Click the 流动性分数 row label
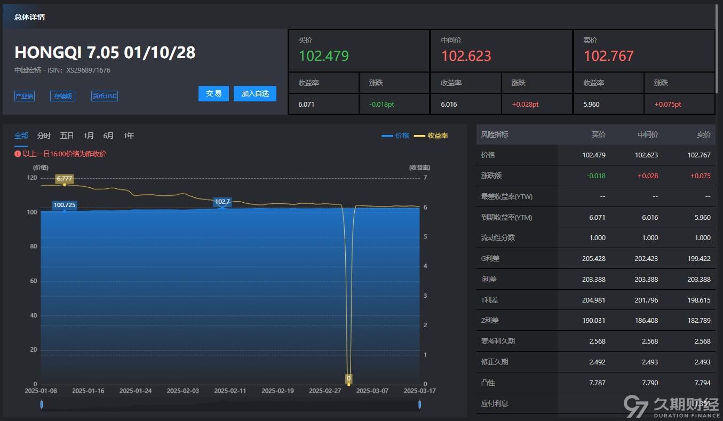The image size is (723, 421). click(x=498, y=237)
